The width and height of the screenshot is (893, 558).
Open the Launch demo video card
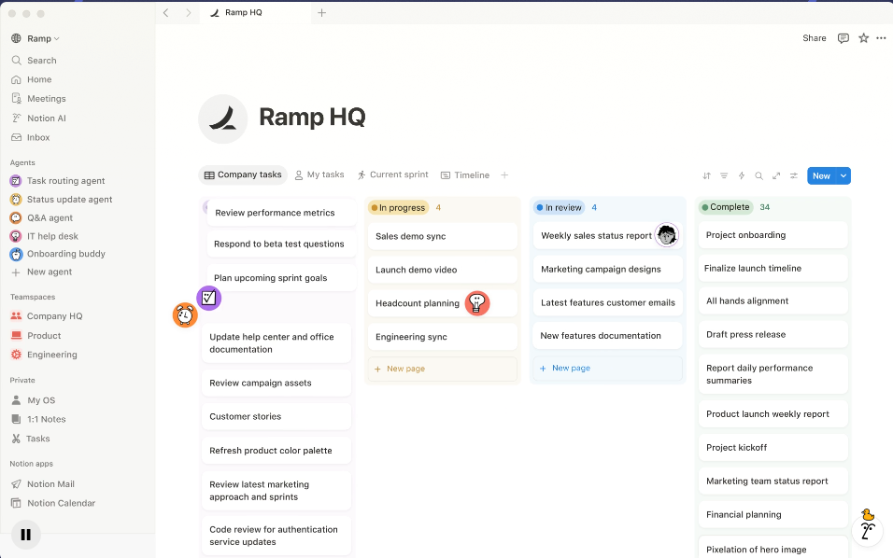[443, 270]
